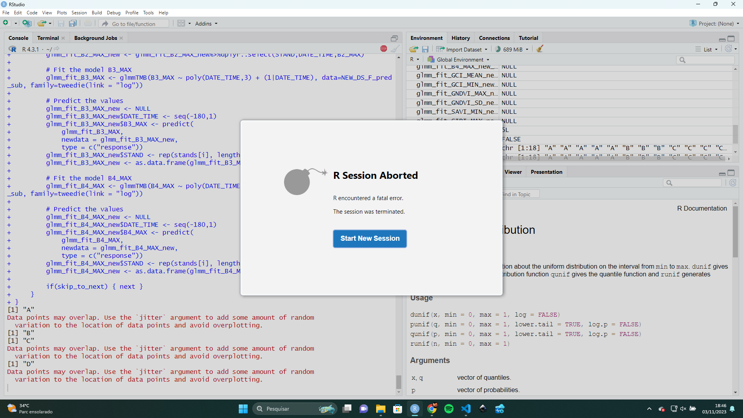
Task: Close the Terminal tab
Action: 63,38
